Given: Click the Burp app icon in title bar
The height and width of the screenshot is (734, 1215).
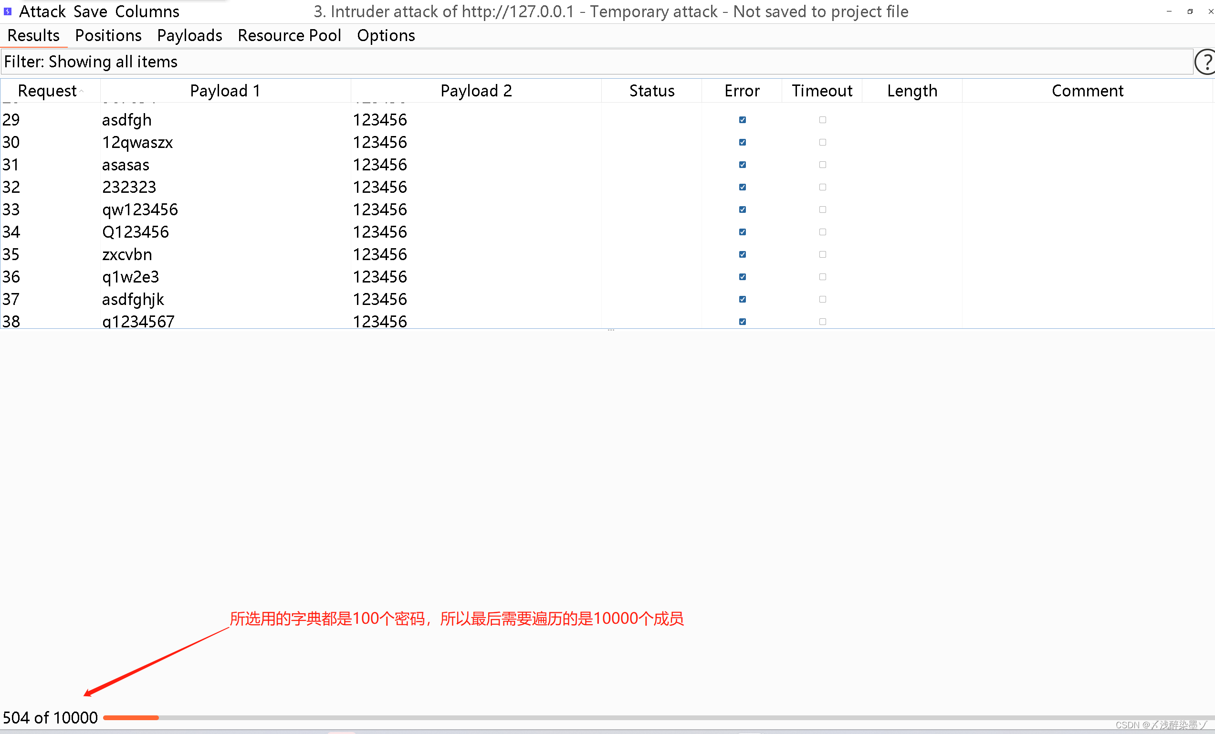Looking at the screenshot, I should click(7, 11).
